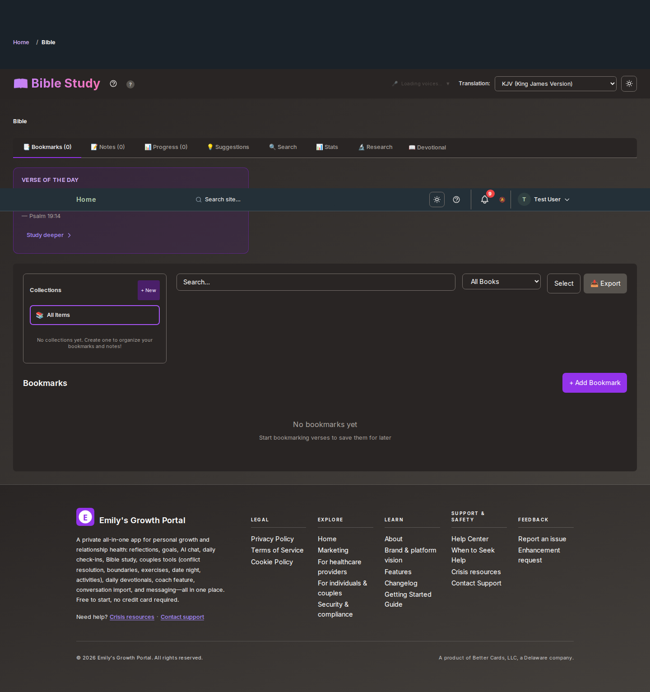Click the open book icon beside Bible Study
This screenshot has width=650, height=692.
(x=21, y=84)
